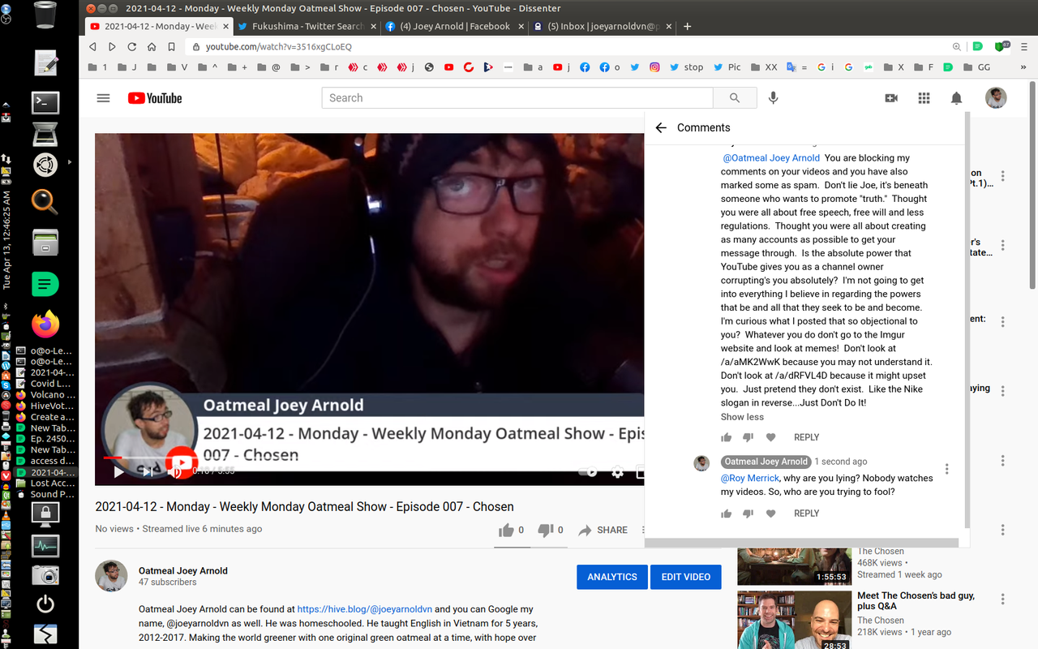Image resolution: width=1038 pixels, height=649 pixels.
Task: Open the Create video camera icon
Action: click(891, 98)
